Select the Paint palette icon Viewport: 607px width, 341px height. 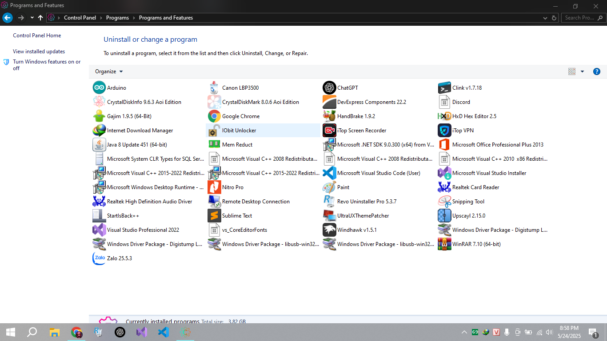(x=329, y=187)
